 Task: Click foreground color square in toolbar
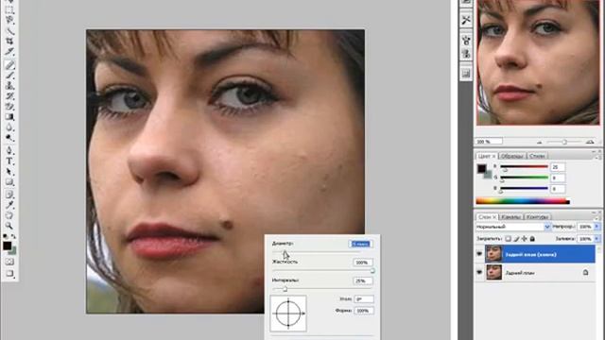point(7,246)
